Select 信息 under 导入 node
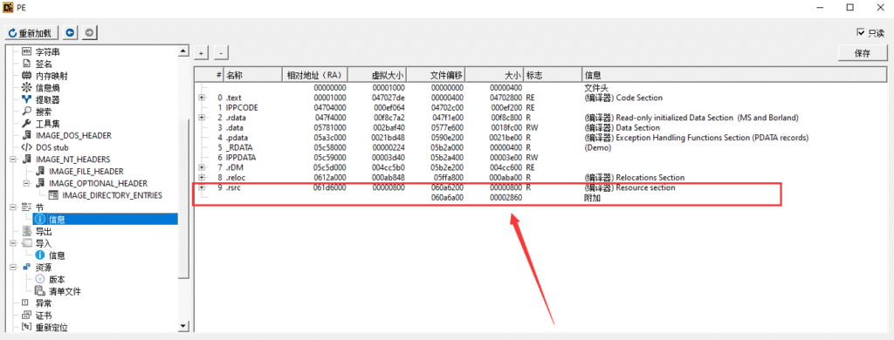 click(x=57, y=255)
